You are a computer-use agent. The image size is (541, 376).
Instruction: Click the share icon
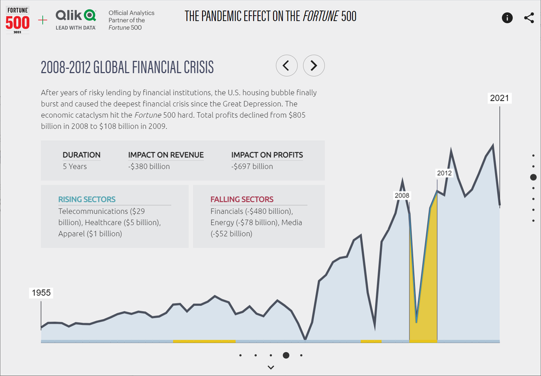[529, 18]
